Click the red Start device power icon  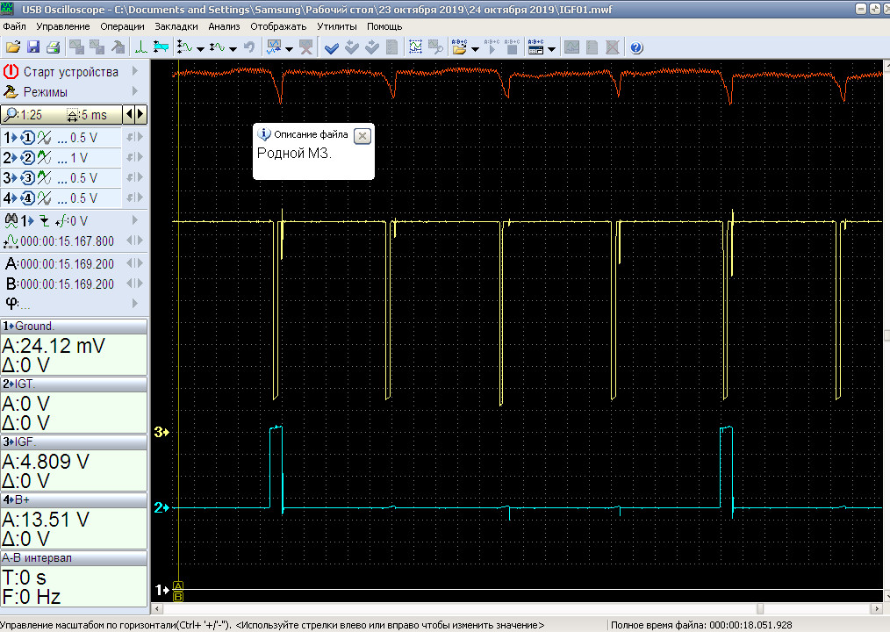coord(11,72)
